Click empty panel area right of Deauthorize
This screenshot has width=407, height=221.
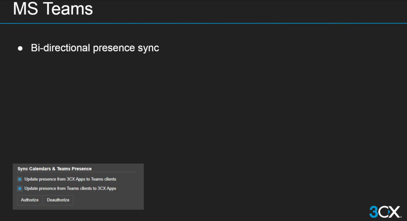pos(107,200)
